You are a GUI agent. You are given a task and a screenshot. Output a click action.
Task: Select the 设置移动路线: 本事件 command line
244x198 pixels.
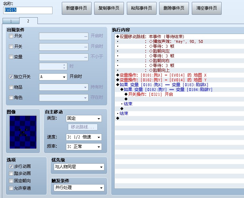pos(179,37)
